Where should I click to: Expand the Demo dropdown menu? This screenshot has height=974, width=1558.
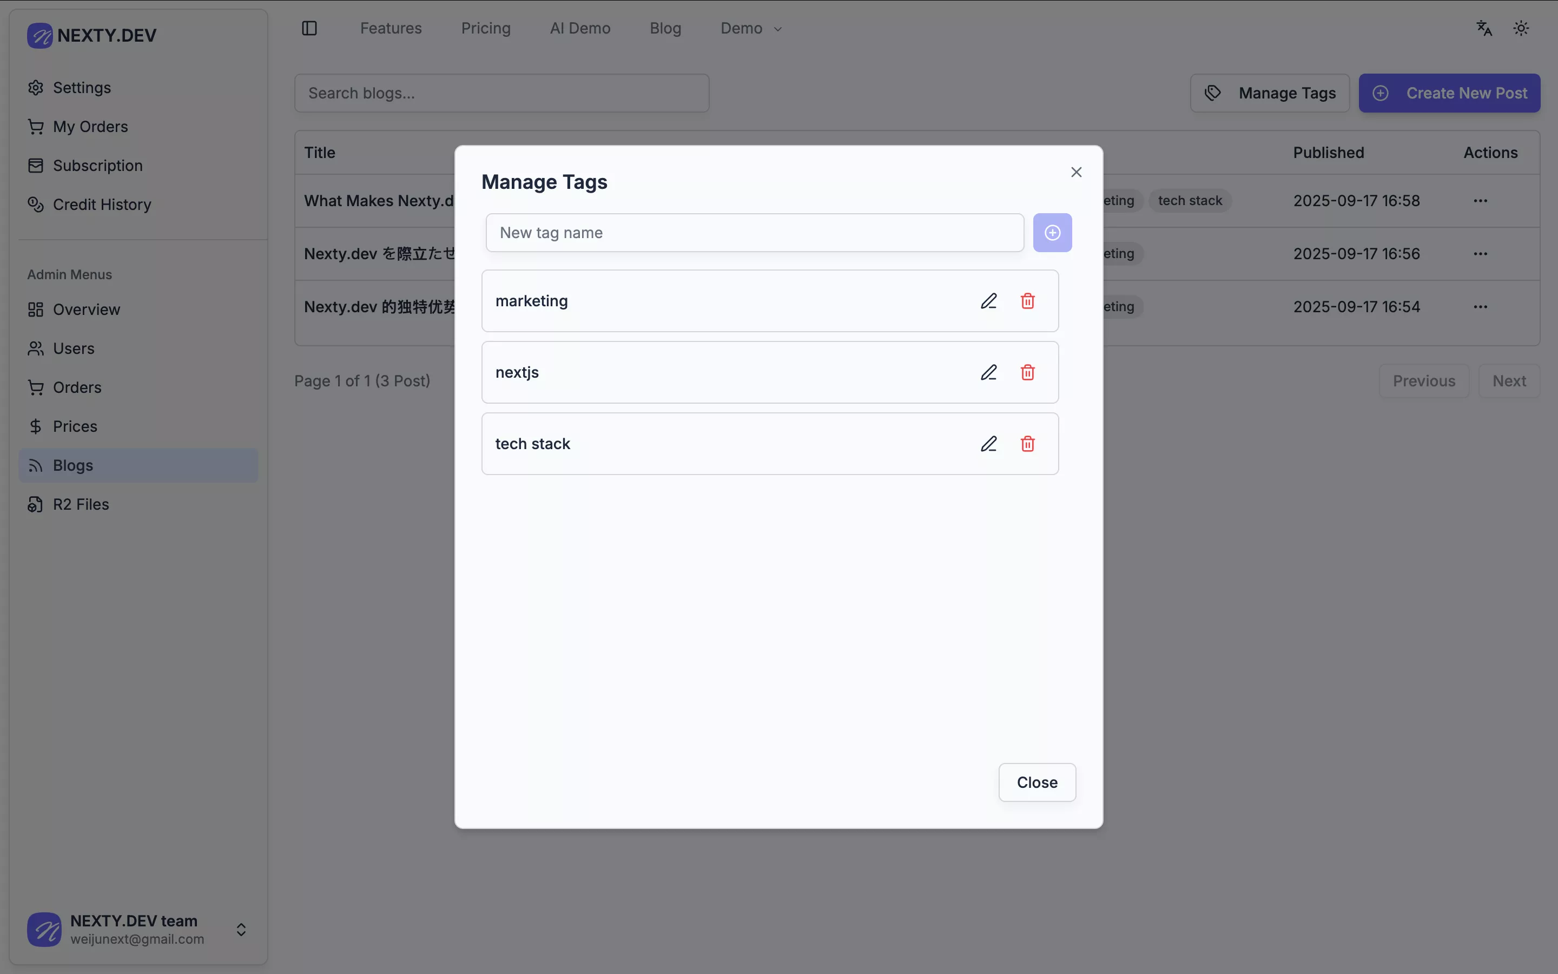tap(751, 28)
